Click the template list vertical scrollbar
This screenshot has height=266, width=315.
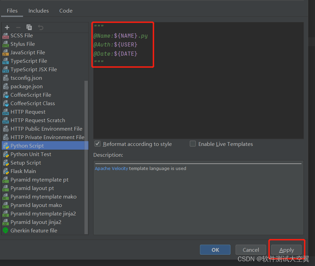[86, 157]
